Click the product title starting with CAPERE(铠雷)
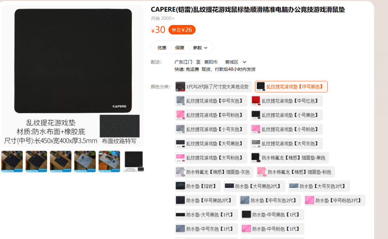 (248, 9)
